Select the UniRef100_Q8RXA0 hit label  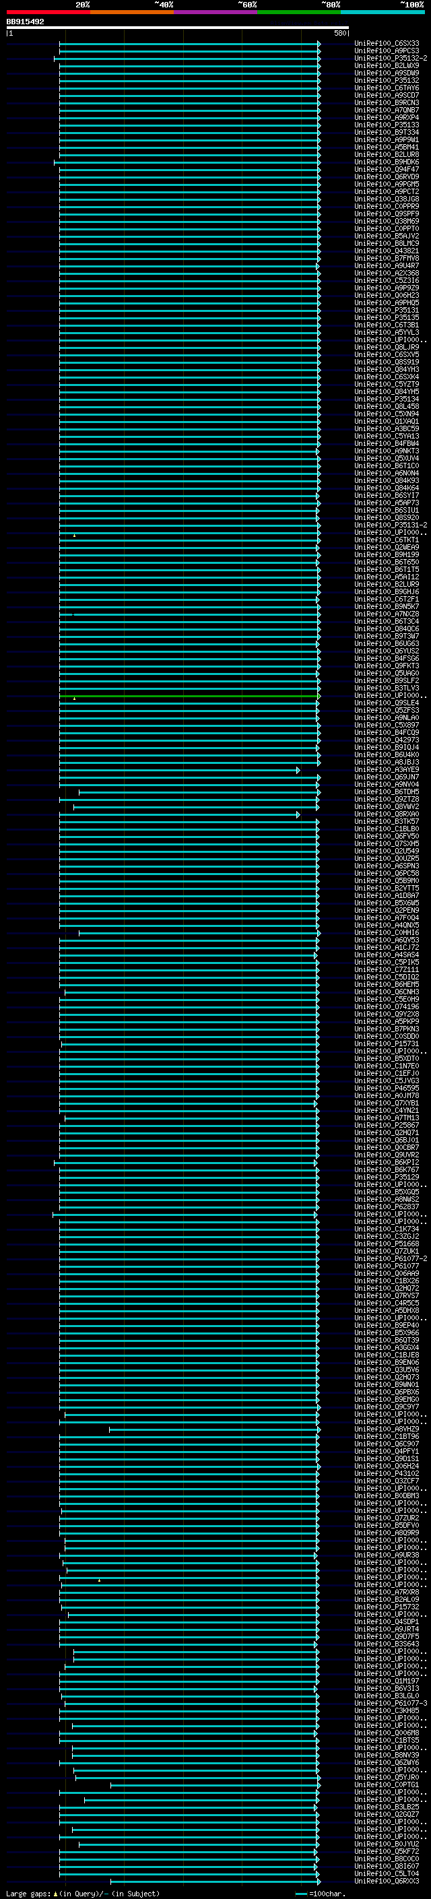pos(387,814)
